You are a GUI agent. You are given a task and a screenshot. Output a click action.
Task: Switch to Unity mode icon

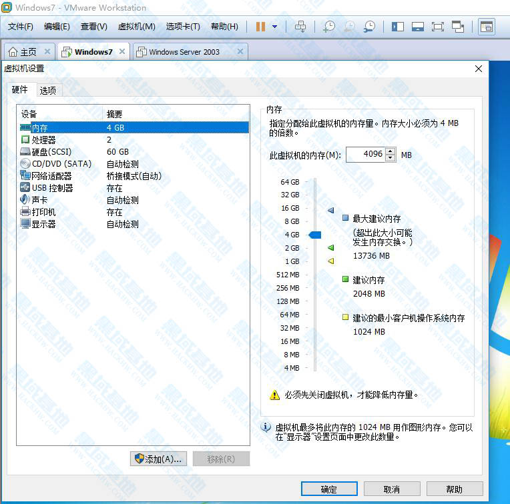click(458, 27)
